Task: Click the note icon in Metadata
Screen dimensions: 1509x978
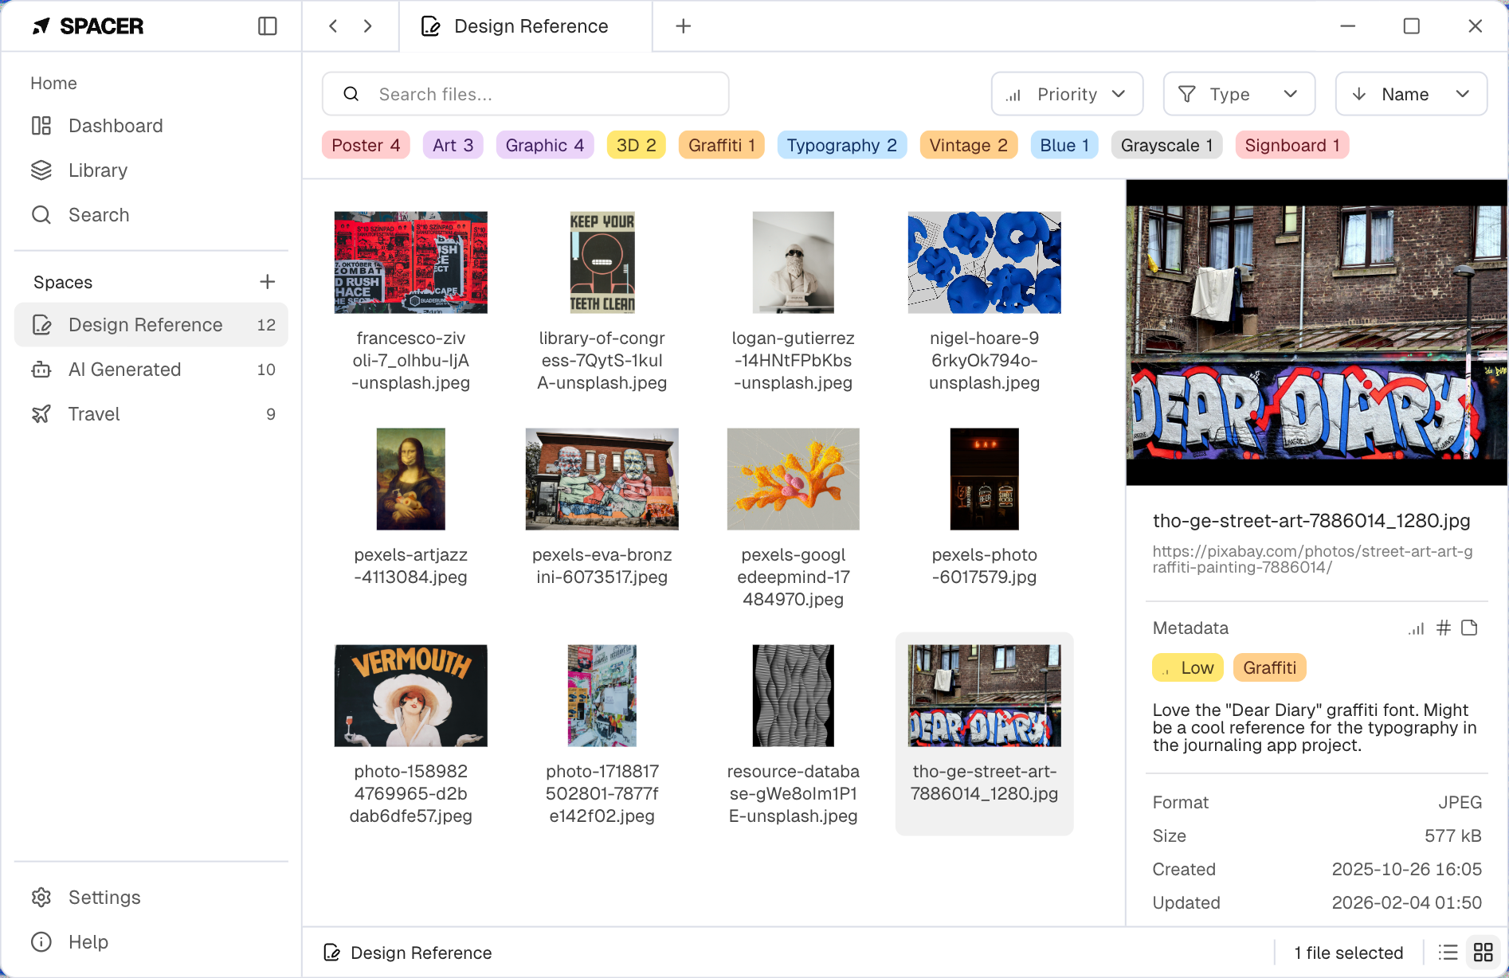Action: tap(1469, 628)
